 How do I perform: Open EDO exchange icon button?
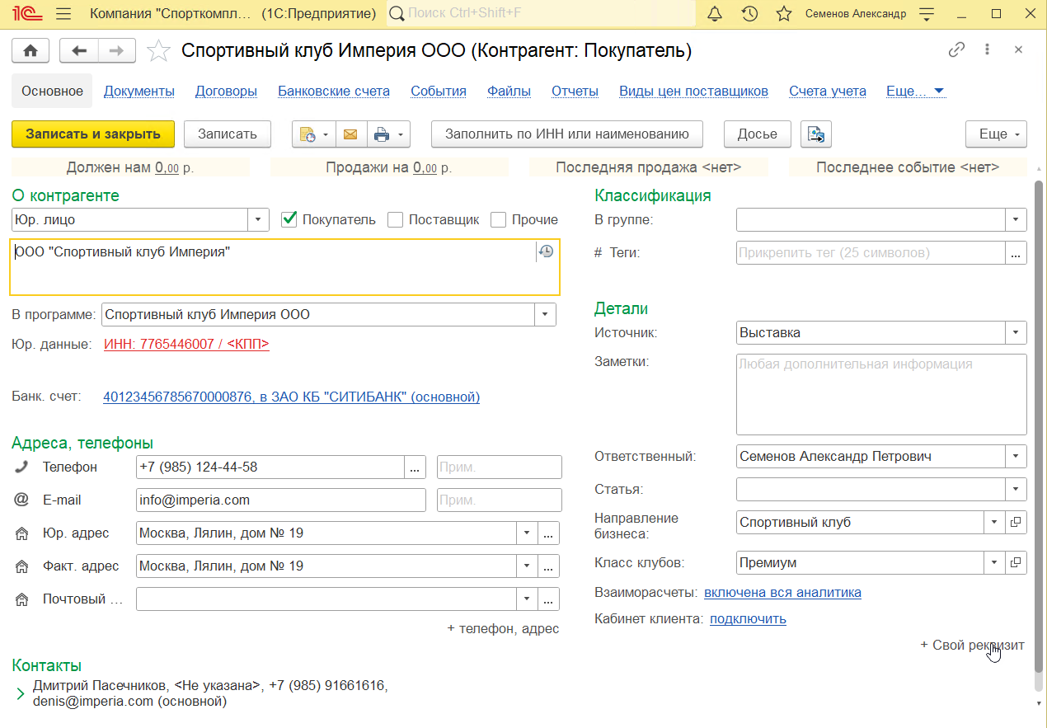coord(815,134)
